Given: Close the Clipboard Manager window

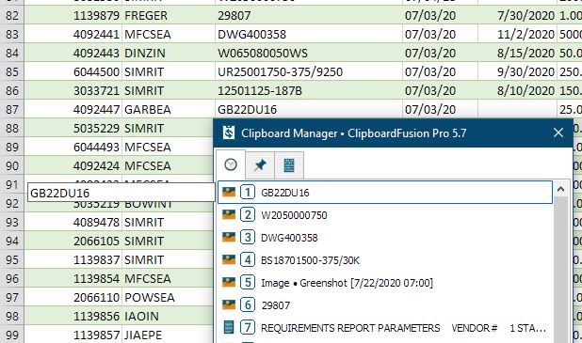Looking at the screenshot, I should (558, 133).
